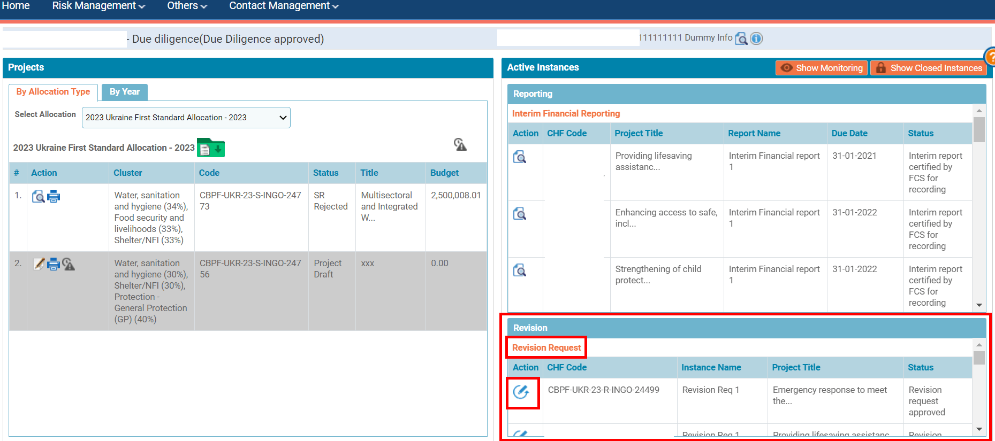Open view icon for project row 1
The image size is (995, 441).
tap(38, 196)
